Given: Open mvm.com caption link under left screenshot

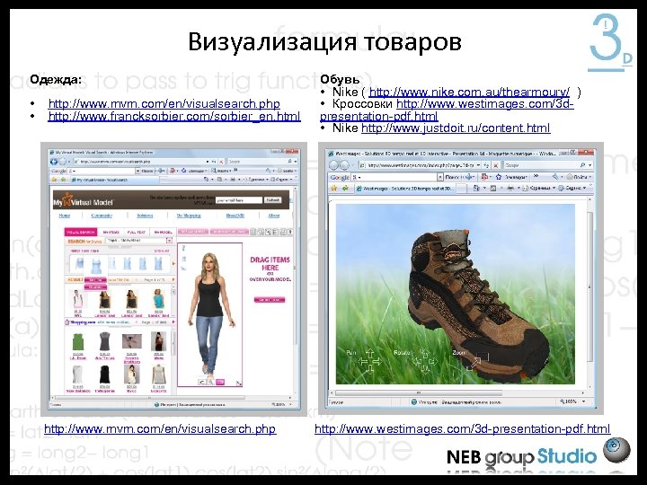Looking at the screenshot, I should click(x=160, y=429).
